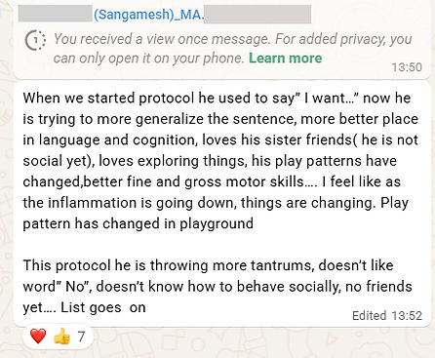The width and height of the screenshot is (435, 358).
Task: Click the view once timer icon
Action: (35, 41)
